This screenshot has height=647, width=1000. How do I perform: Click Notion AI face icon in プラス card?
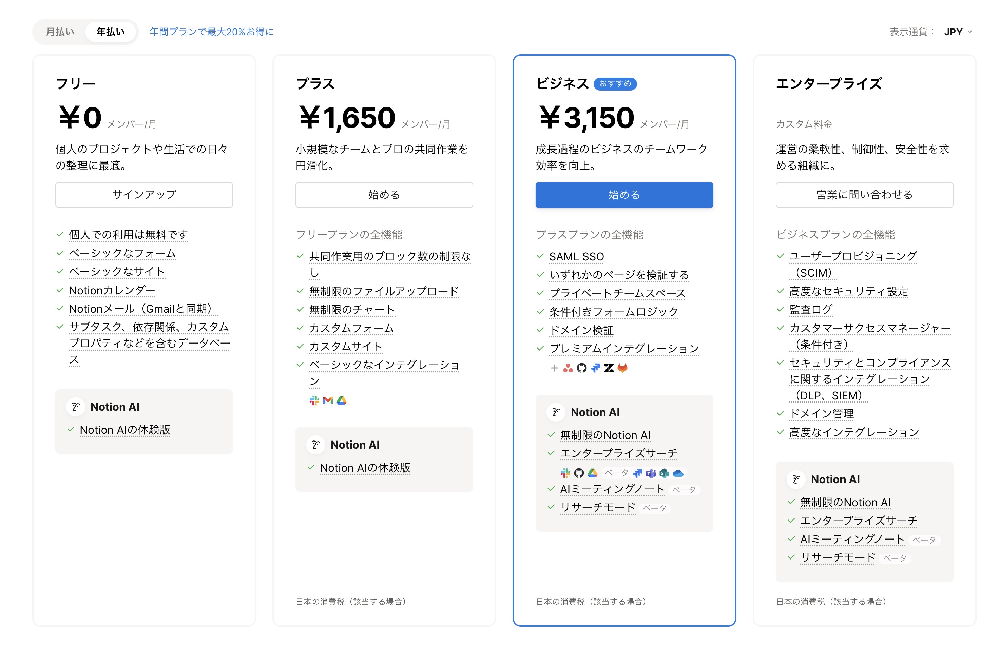coord(315,445)
